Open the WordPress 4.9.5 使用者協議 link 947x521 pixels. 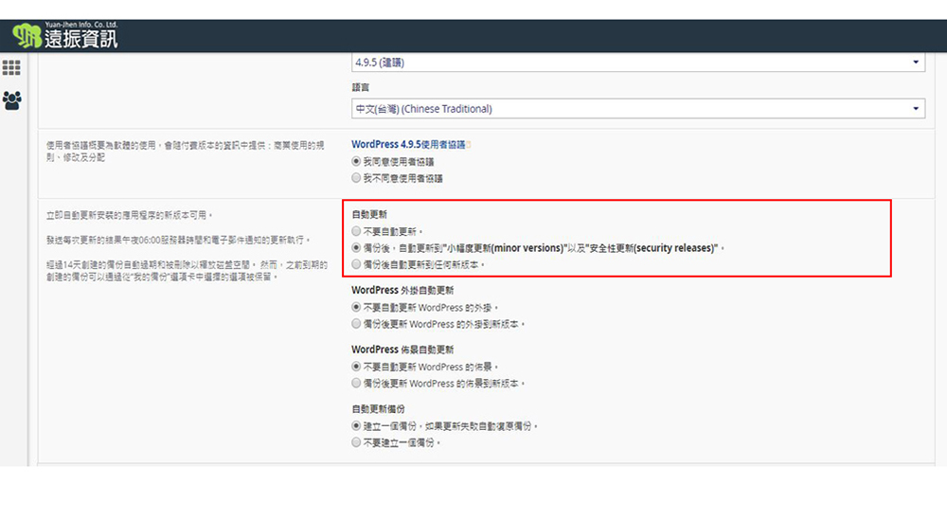coord(407,145)
